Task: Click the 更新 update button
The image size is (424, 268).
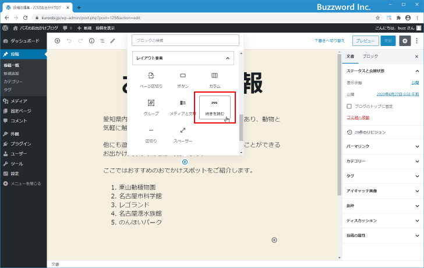Action: (x=388, y=41)
